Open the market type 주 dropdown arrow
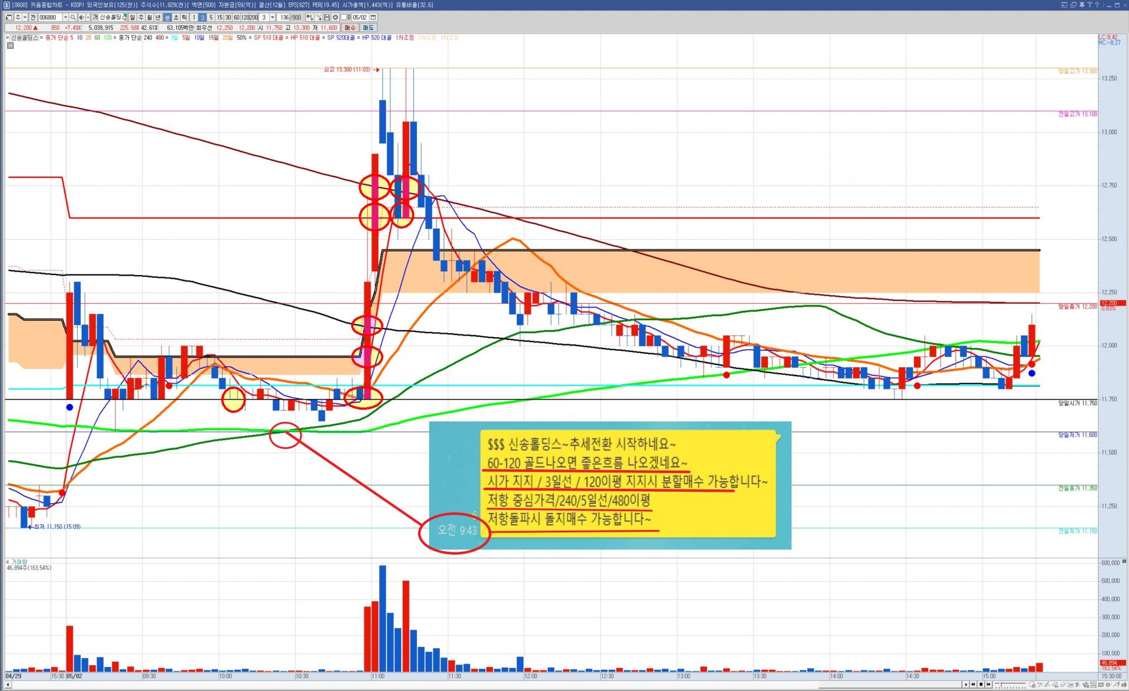The width and height of the screenshot is (1129, 691). pos(25,17)
